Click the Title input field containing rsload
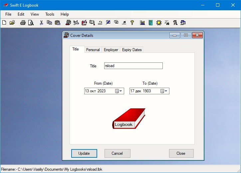This screenshot has width=241, height=173. [x=133, y=66]
